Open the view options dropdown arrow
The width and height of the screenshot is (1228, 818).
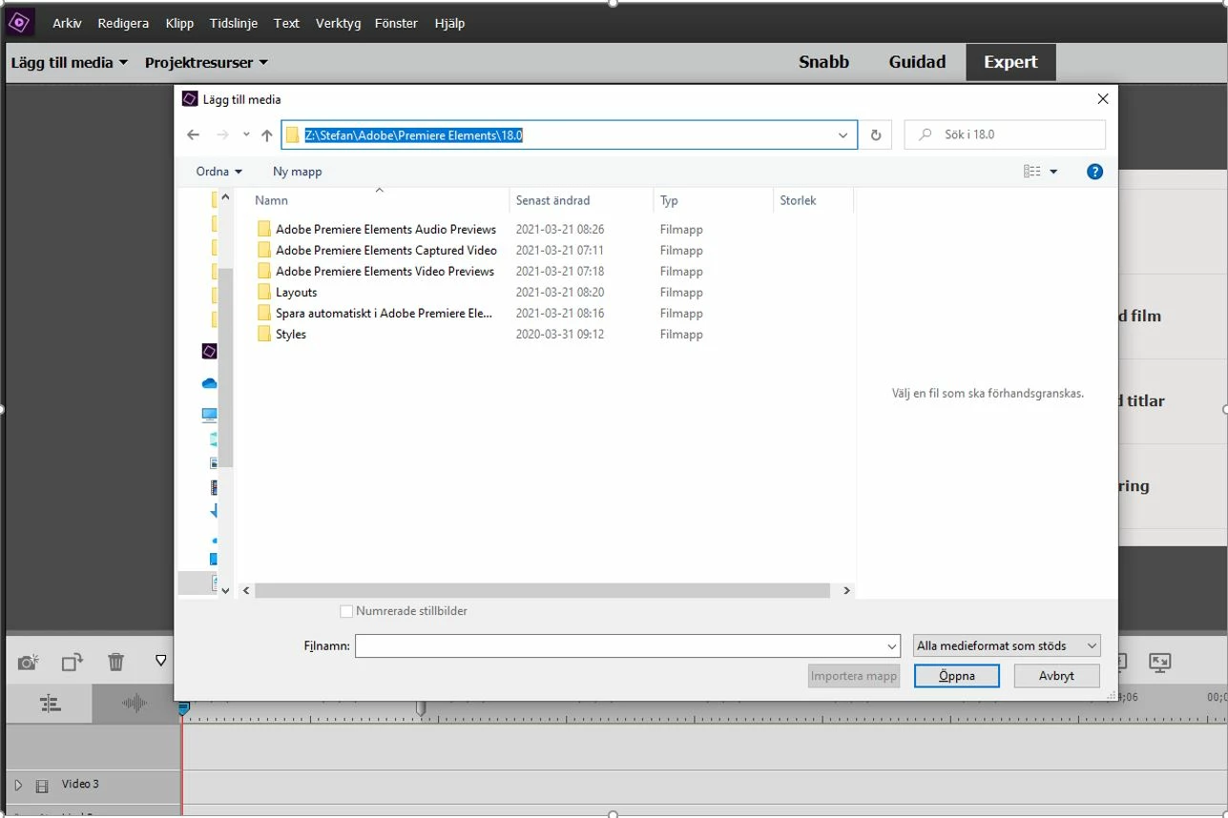(x=1053, y=172)
